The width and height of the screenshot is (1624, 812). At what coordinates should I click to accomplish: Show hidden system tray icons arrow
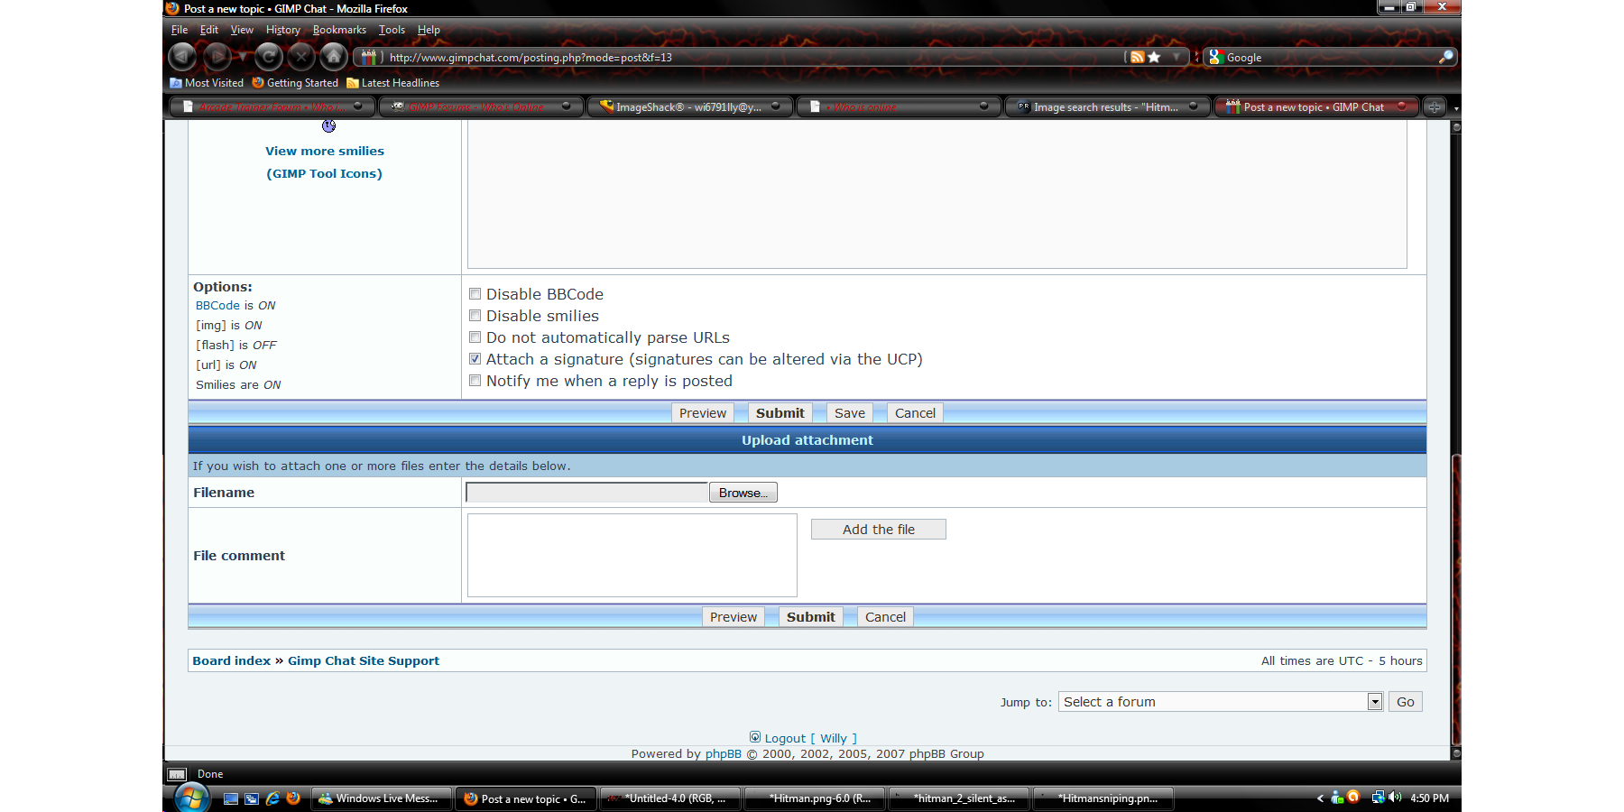pyautogui.click(x=1320, y=798)
